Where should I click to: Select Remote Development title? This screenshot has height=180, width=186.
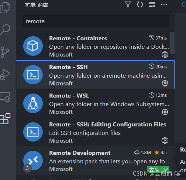(x=80, y=153)
